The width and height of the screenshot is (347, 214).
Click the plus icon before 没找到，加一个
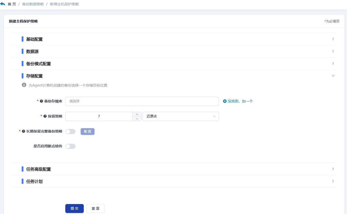tap(225, 101)
